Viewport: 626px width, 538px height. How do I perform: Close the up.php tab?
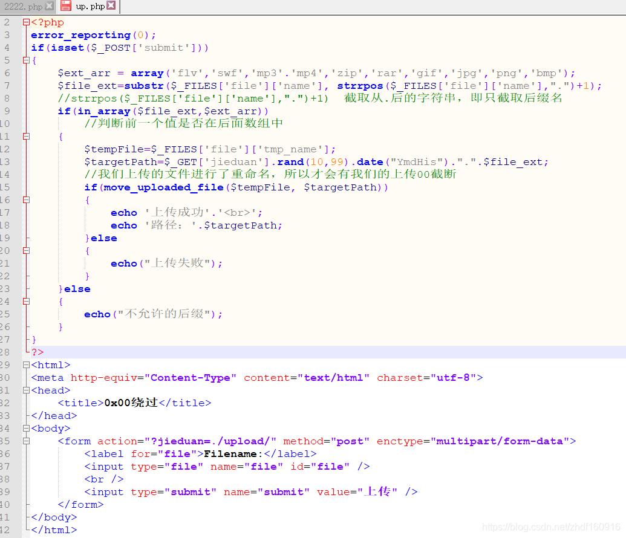pos(111,6)
